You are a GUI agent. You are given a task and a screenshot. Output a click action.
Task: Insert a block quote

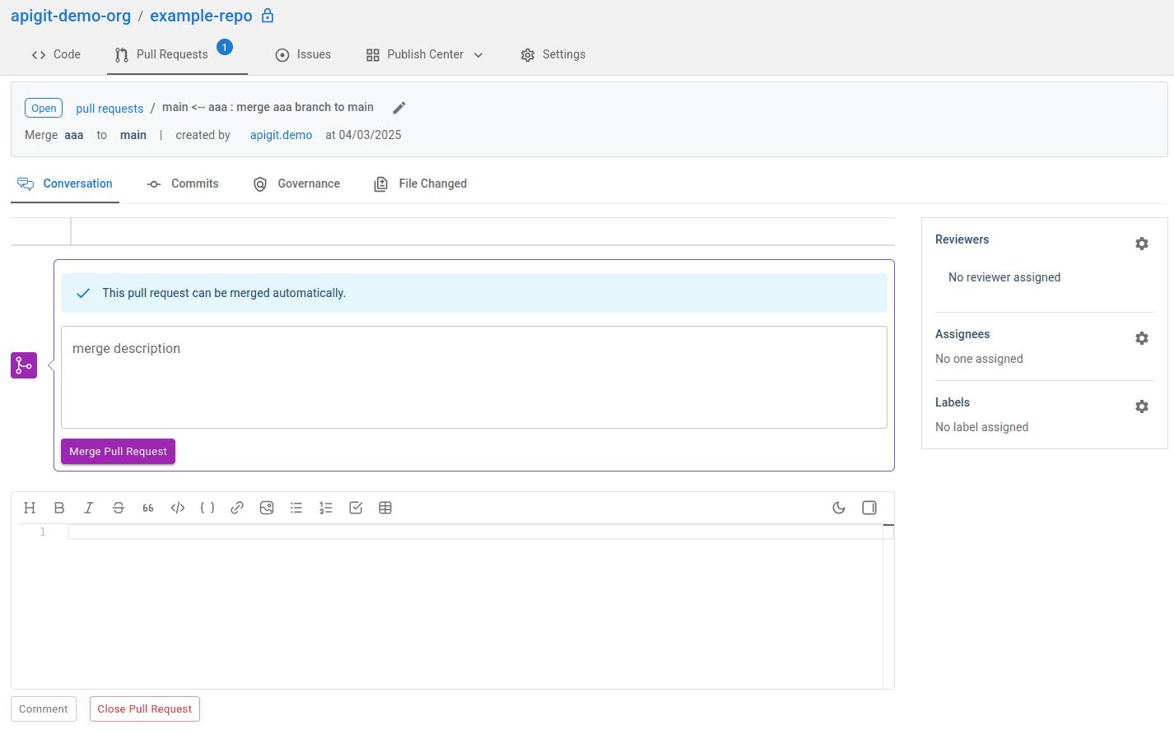pos(148,508)
